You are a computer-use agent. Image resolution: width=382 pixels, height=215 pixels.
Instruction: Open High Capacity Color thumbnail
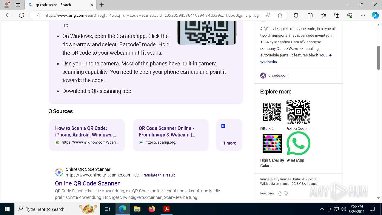click(x=272, y=143)
